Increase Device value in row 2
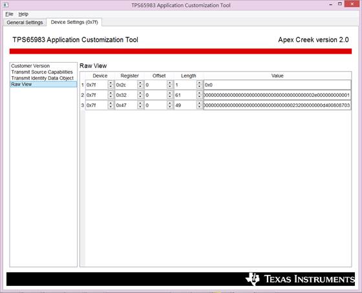 pos(111,93)
